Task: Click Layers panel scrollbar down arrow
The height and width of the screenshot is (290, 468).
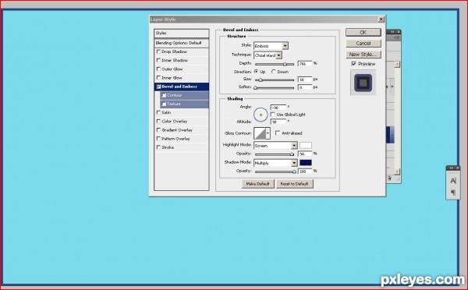Action: [x=397, y=172]
